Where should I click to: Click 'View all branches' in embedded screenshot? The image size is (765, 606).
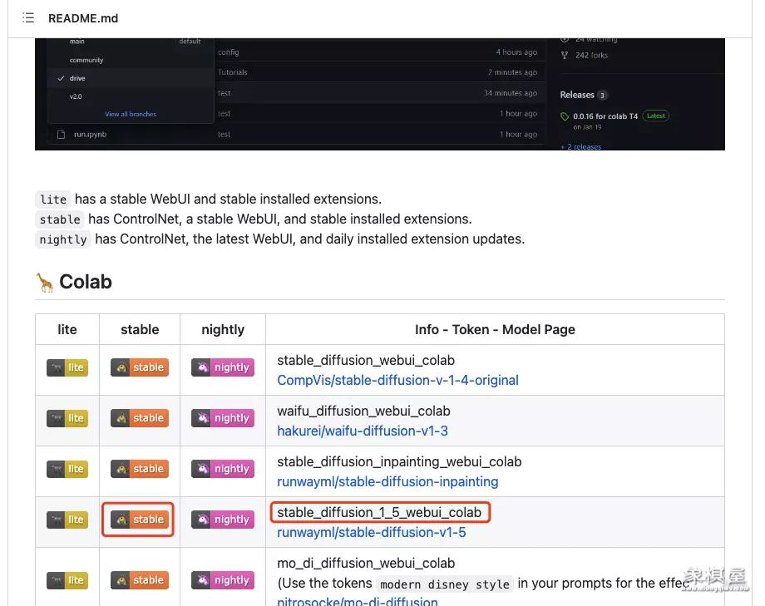pyautogui.click(x=131, y=114)
